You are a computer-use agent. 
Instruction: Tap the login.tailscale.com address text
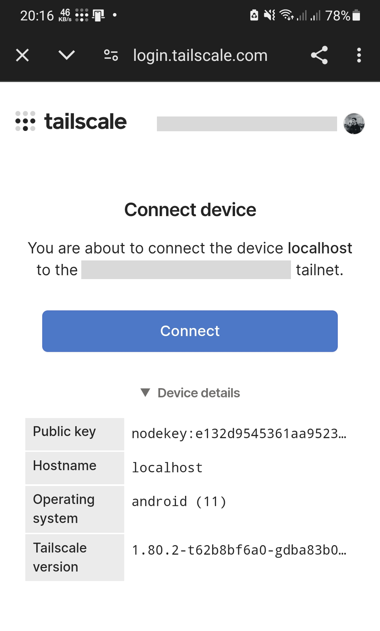(200, 55)
